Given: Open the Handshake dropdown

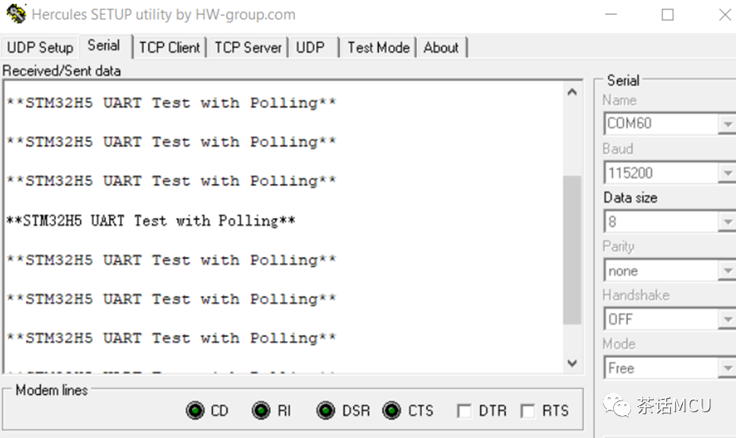Looking at the screenshot, I should coord(727,320).
